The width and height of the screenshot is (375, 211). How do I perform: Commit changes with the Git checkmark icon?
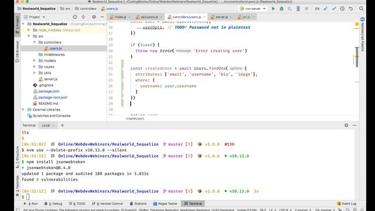334,9
